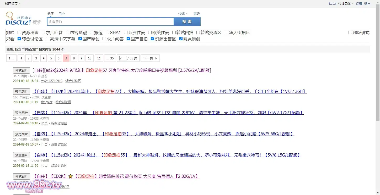
Task: Click 预览图片 for the 11:19 post
Action: 22,92
